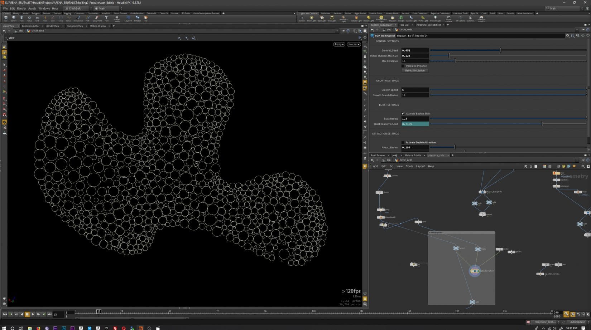Click the play button on the timeline
This screenshot has height=330, width=591.
pos(33,314)
